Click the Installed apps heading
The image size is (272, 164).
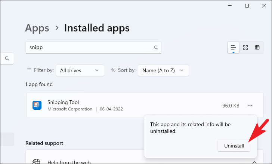click(x=97, y=28)
